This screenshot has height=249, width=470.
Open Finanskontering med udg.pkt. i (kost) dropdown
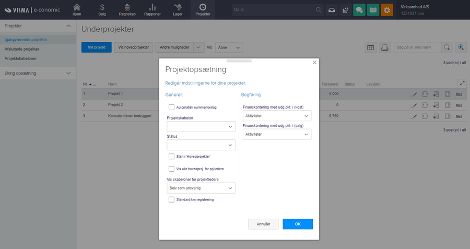coord(277,116)
